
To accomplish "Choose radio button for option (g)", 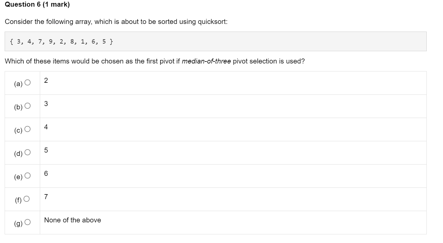I will point(27,222).
